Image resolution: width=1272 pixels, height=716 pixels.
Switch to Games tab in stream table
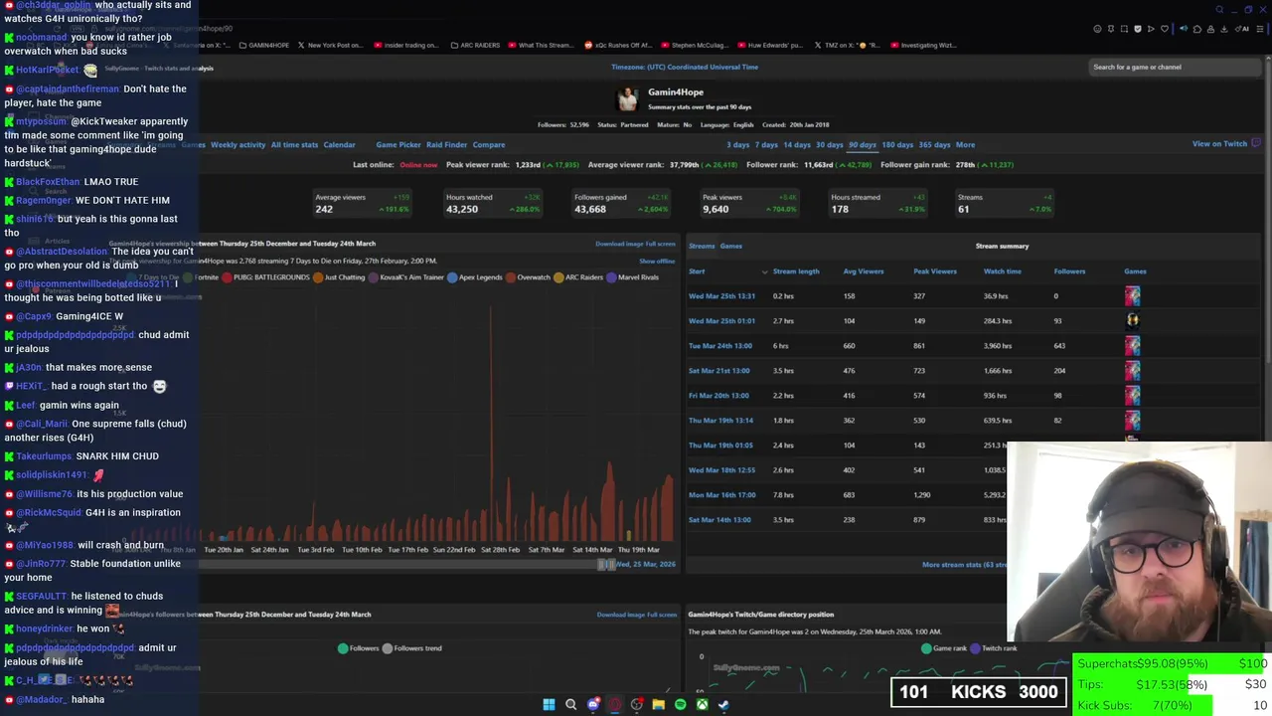click(730, 246)
